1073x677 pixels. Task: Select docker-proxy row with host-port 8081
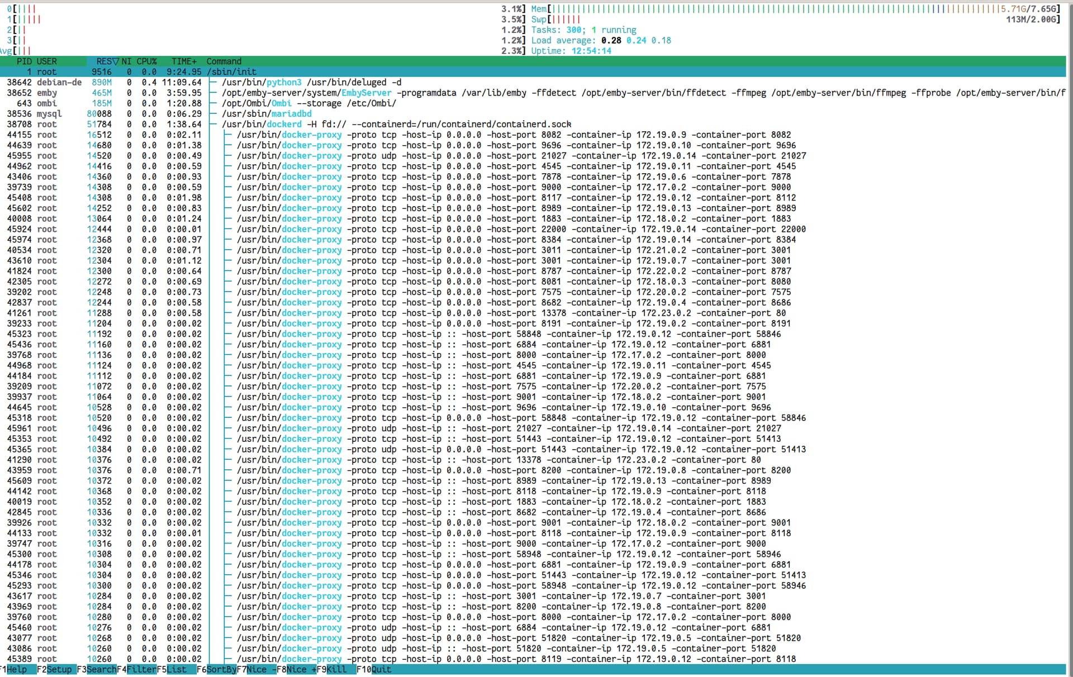tap(533, 282)
